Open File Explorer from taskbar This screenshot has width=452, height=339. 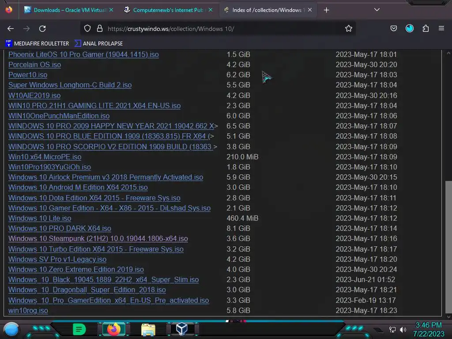click(x=148, y=329)
